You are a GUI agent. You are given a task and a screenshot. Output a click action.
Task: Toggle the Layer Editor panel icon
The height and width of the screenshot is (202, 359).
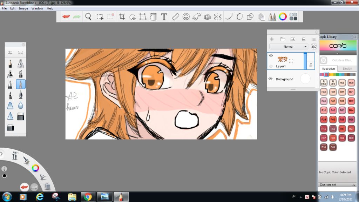262,17
